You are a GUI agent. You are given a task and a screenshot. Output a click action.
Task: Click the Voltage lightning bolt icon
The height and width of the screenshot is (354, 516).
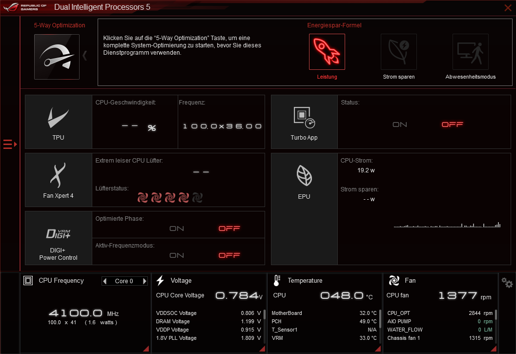pyautogui.click(x=160, y=281)
